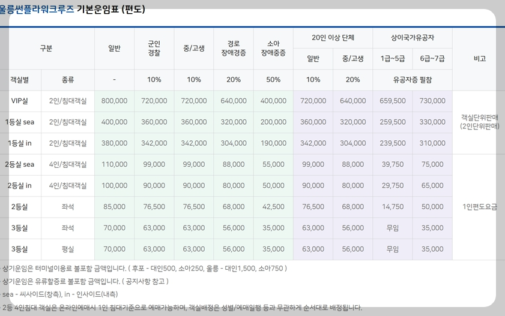
Task: Click the '1급~5급' sub-header
Action: click(393, 59)
